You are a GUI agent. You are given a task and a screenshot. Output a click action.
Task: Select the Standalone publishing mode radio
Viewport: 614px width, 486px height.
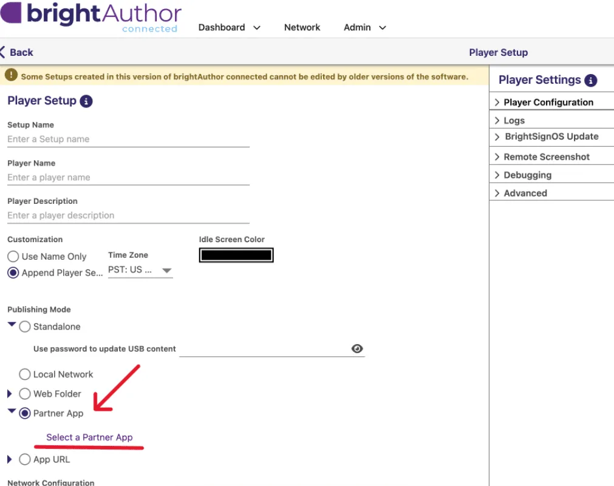coord(25,326)
